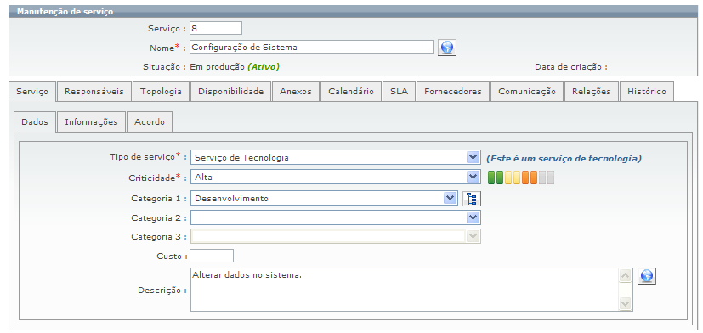Open the SLA tab
This screenshot has width=703, height=333.
coord(399,92)
